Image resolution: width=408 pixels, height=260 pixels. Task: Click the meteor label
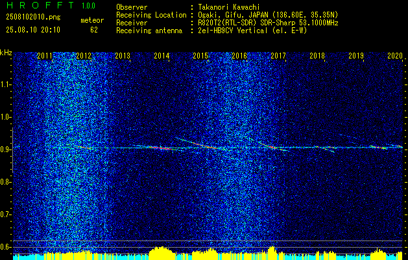pos(92,20)
